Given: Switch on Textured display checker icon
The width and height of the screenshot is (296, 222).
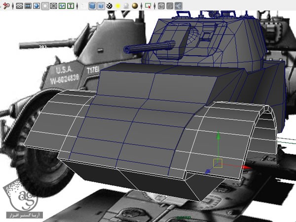Looking at the screenshot, I should tap(110, 6).
